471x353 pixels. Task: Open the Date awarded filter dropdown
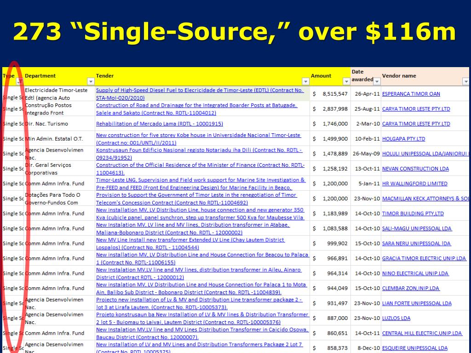[x=377, y=81]
